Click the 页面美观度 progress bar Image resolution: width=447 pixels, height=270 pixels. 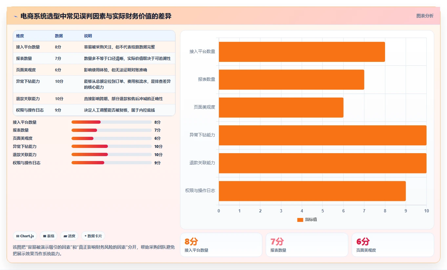(x=112, y=138)
